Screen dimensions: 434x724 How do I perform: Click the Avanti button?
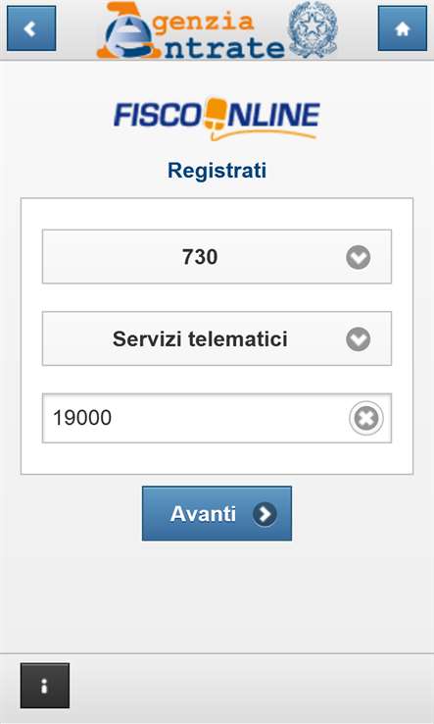[217, 513]
